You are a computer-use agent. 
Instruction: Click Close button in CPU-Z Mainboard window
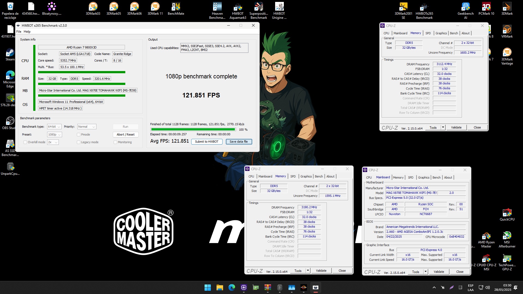tap(460, 272)
